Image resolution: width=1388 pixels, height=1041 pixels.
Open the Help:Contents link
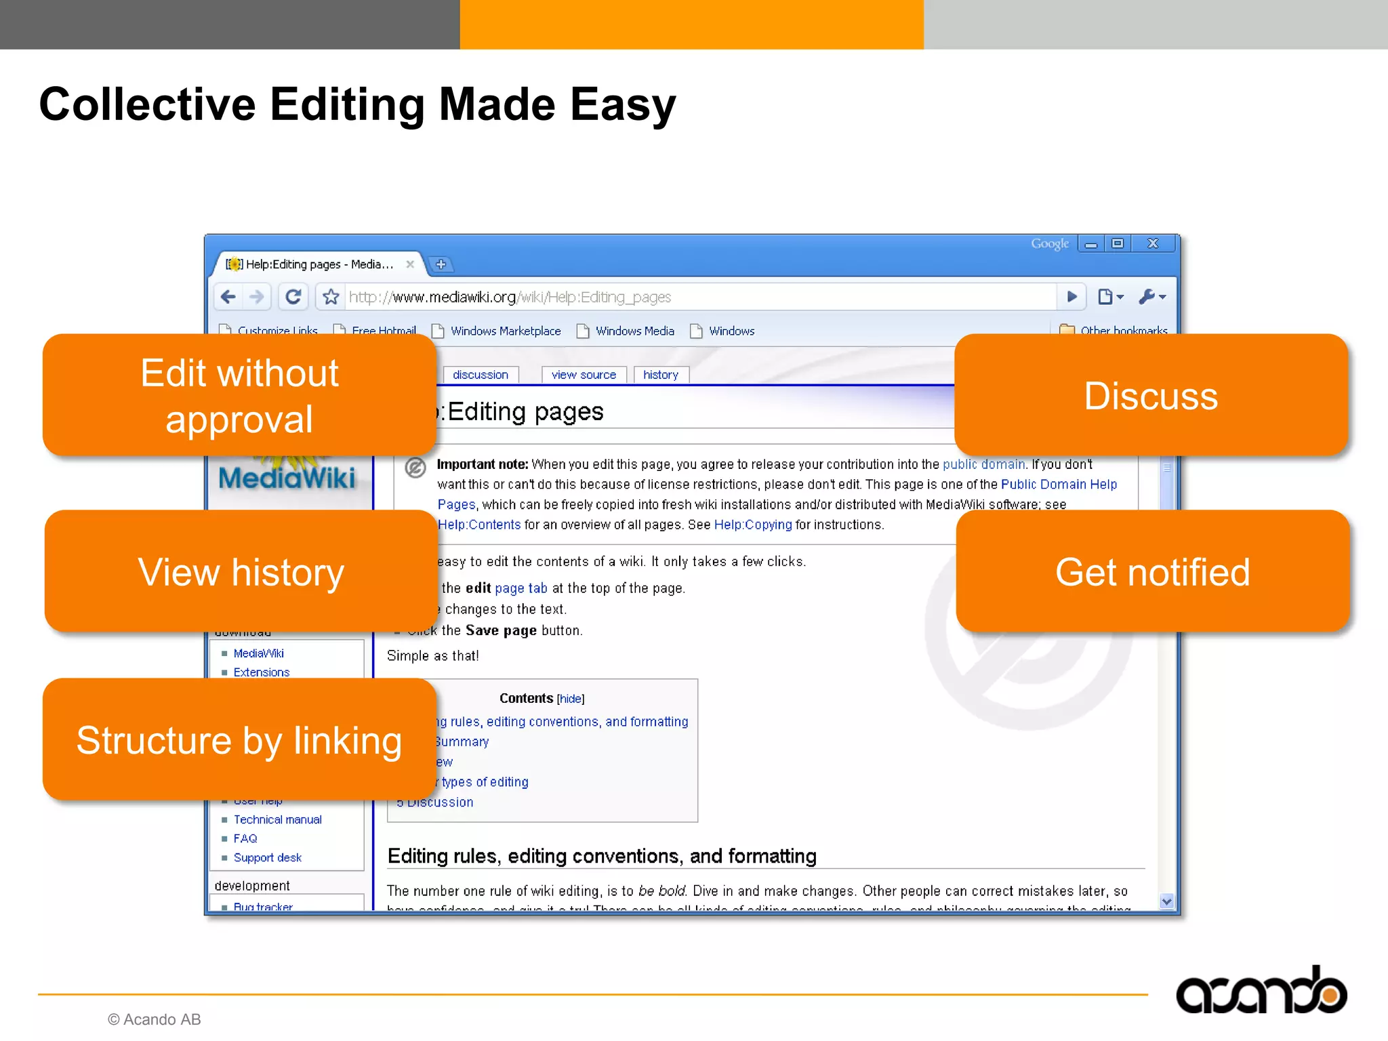coord(479,525)
